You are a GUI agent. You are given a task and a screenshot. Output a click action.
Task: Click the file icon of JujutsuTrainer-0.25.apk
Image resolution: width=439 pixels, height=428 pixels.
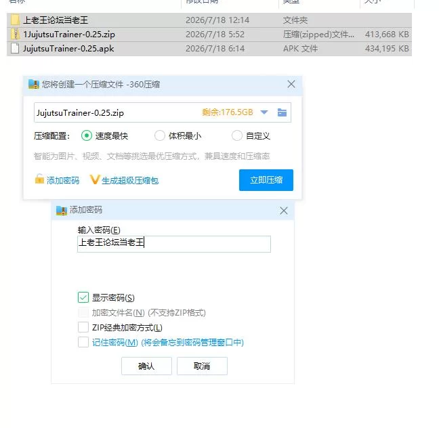point(15,49)
